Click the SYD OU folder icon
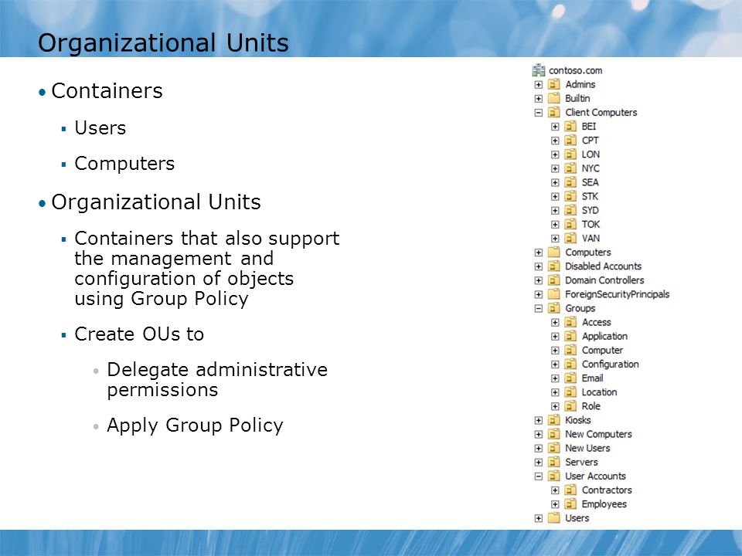This screenshot has width=742, height=556. 570,210
